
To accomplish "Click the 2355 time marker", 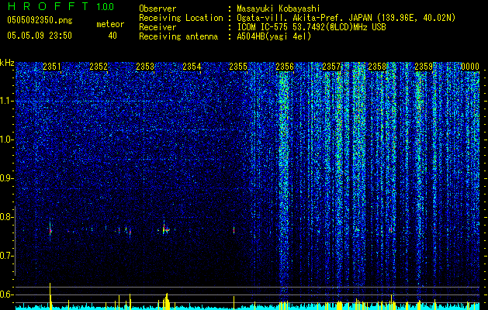I will click(x=238, y=67).
